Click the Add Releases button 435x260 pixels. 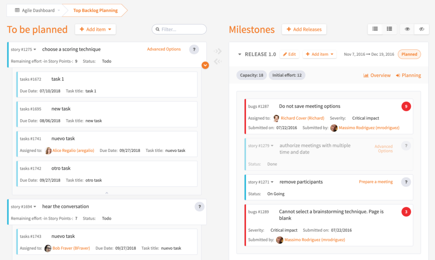pyautogui.click(x=304, y=29)
